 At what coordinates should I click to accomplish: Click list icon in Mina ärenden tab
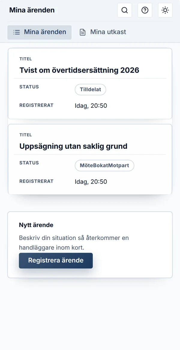[16, 32]
